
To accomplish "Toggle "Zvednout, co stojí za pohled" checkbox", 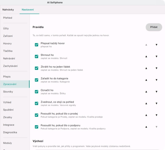I will 37,104.
